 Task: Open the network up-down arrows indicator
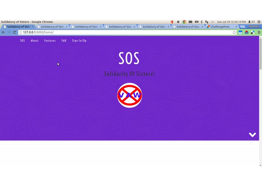coord(207,22)
